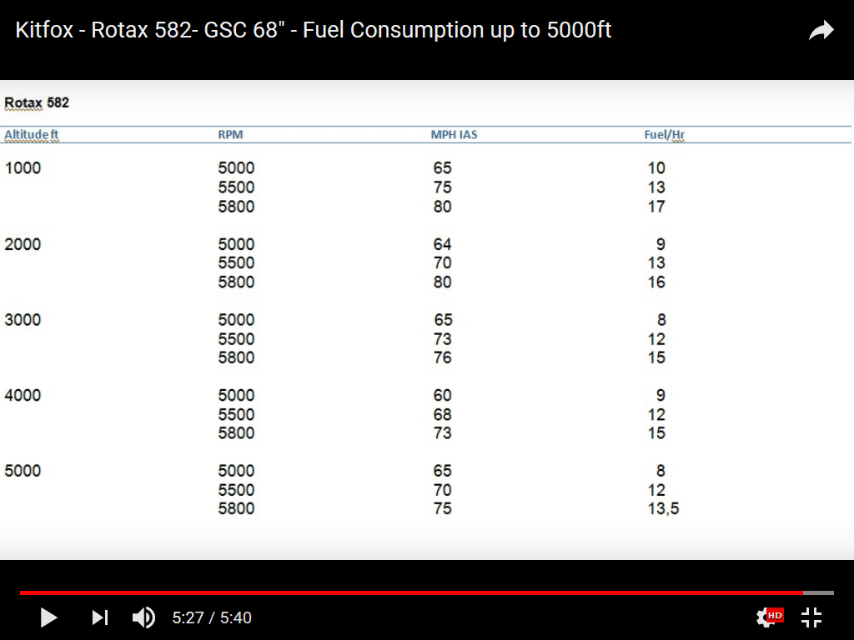Viewport: 854px width, 640px height.
Task: Click the 5:27 / 5:40 time display
Action: [x=212, y=618]
